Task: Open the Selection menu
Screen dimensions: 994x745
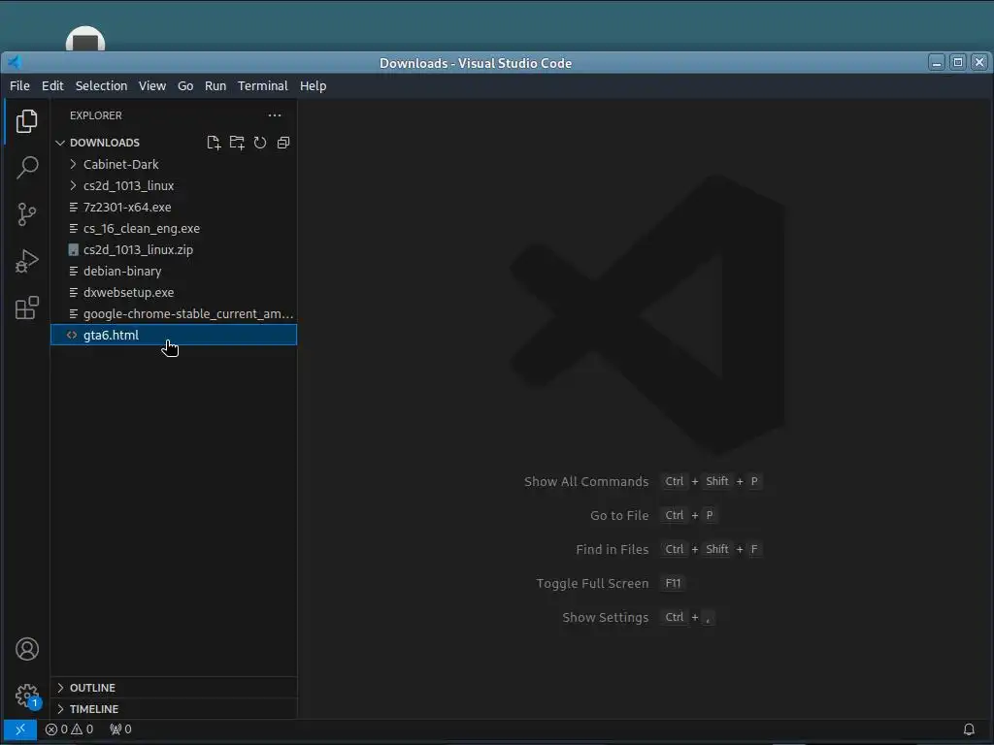Action: (101, 85)
